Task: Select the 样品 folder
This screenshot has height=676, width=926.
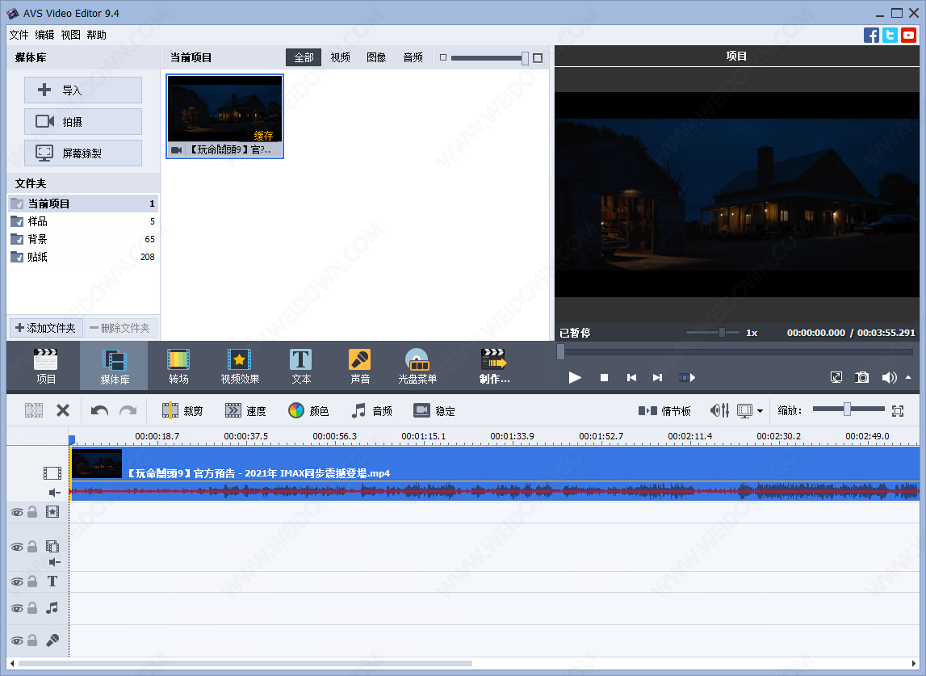Action: [x=83, y=221]
